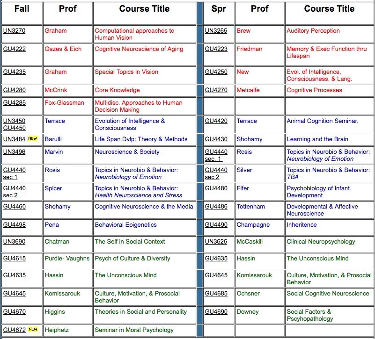Screen dimensions: 375x339
Task: Click professor 'McCrink'
Action: (56, 90)
